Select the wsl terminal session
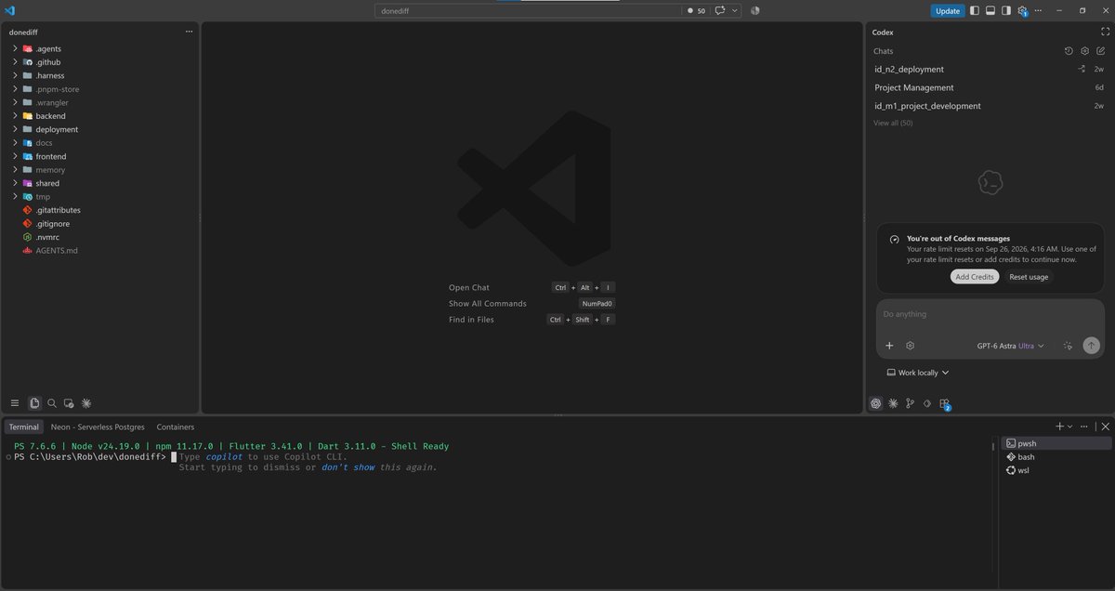Viewport: 1115px width, 591px height. (1055, 470)
